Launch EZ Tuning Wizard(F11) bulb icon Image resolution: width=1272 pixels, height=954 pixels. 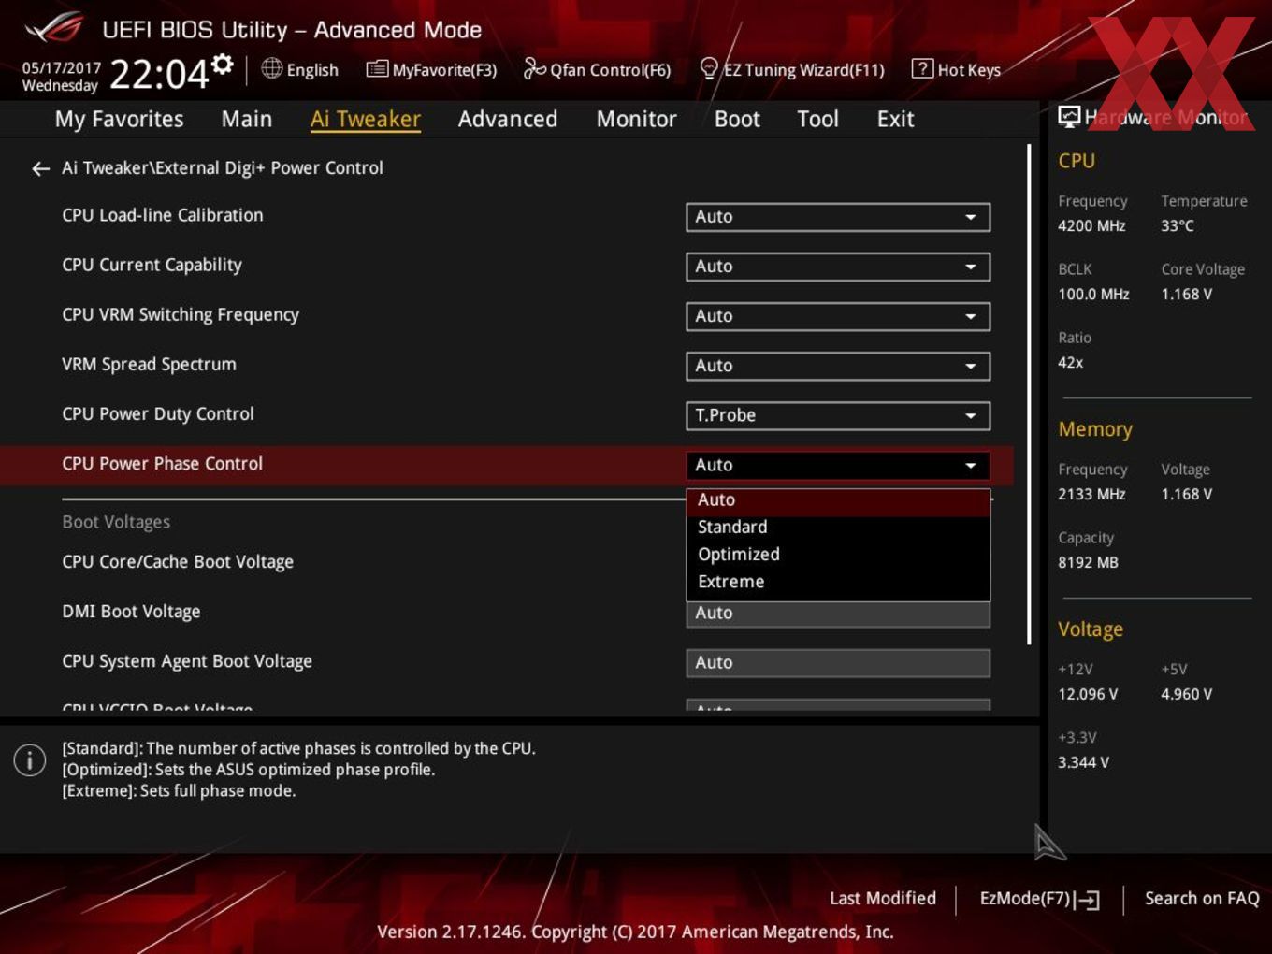(709, 68)
